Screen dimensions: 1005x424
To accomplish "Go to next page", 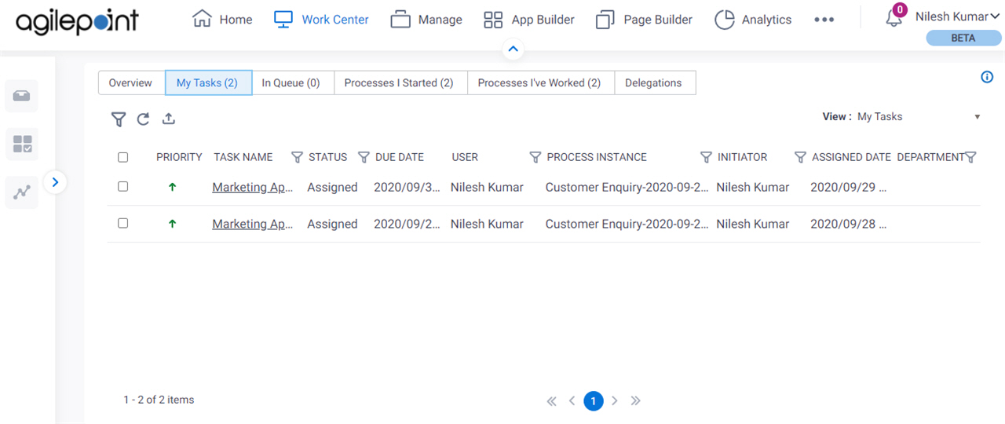I will pos(615,401).
